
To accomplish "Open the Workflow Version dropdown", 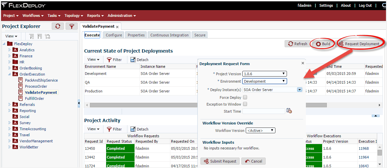I will click(260, 131).
